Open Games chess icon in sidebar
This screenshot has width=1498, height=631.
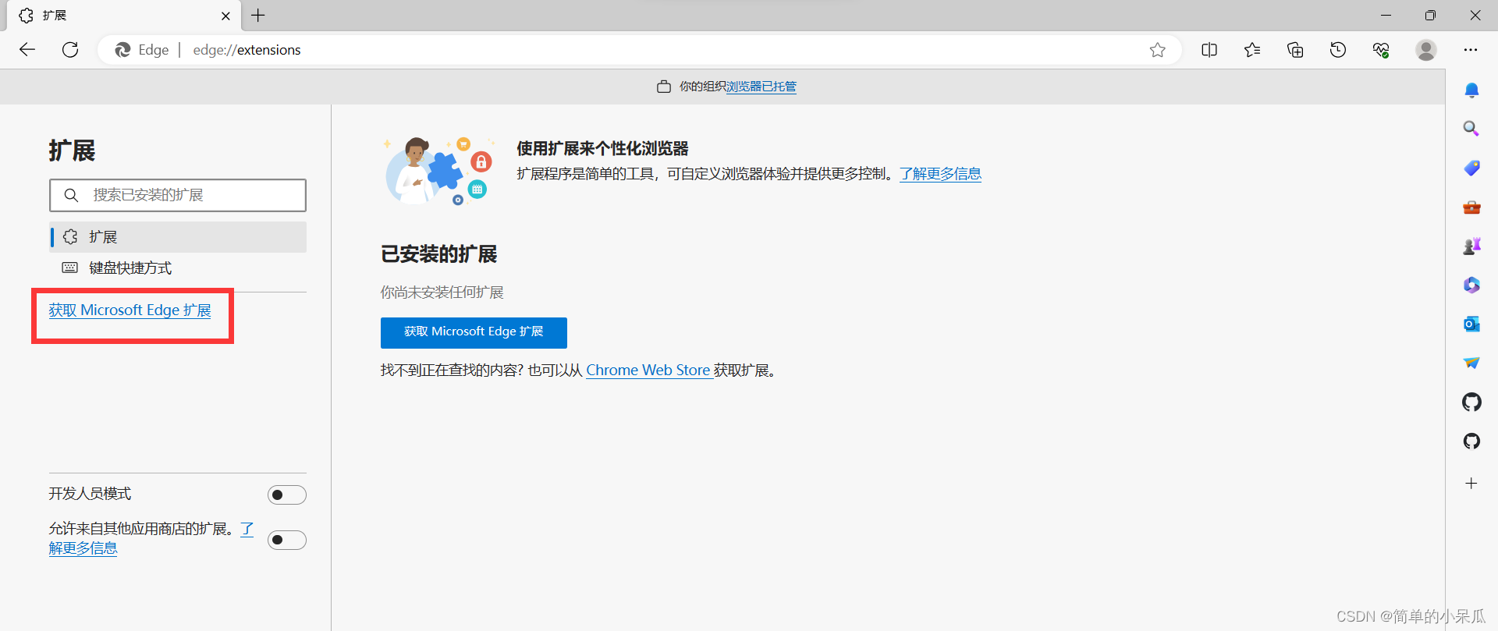pos(1471,246)
